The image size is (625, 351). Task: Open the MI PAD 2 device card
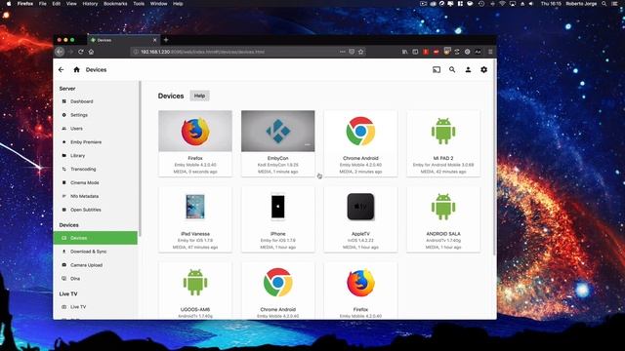click(x=443, y=143)
